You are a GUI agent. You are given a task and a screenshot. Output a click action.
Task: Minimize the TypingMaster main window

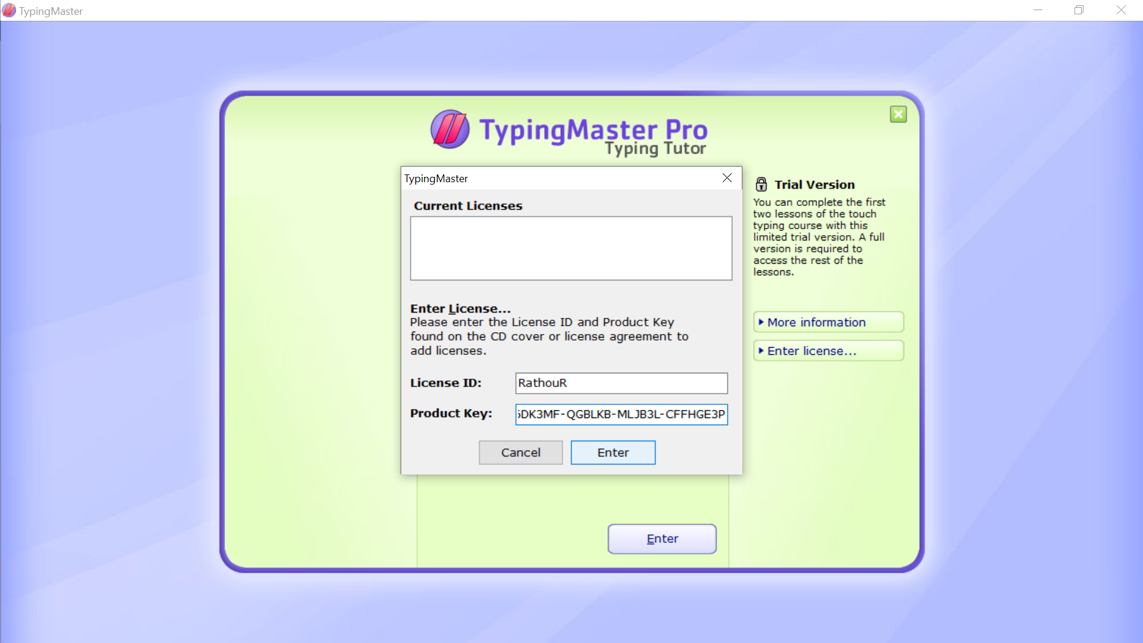(1038, 10)
